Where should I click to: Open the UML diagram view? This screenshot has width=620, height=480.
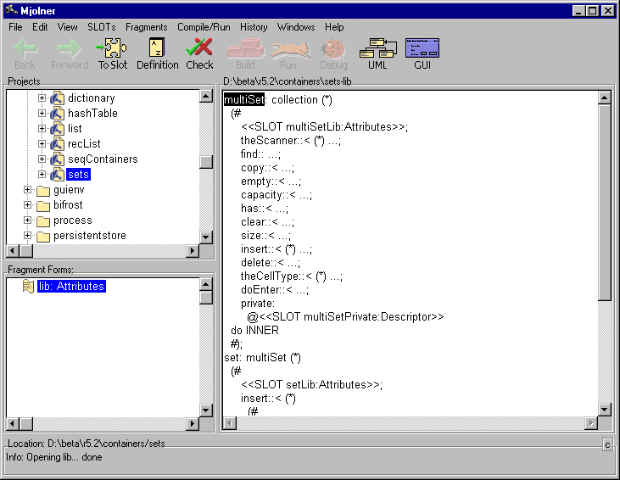377,53
